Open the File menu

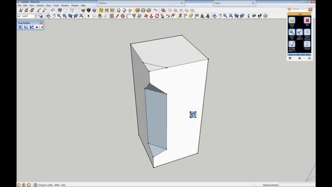click(x=19, y=5)
